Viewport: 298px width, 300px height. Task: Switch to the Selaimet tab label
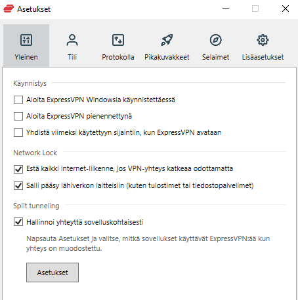(x=215, y=57)
